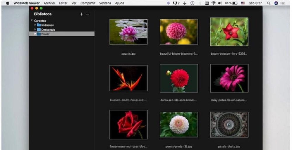292x150 pixels.
Task: Open the Time Machine clock icon
Action: pyautogui.click(x=192, y=3)
